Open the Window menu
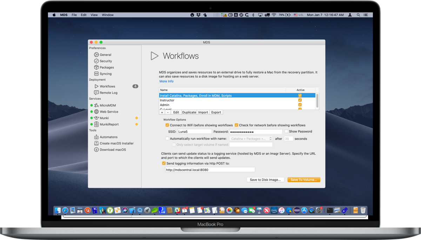 click(x=108, y=15)
